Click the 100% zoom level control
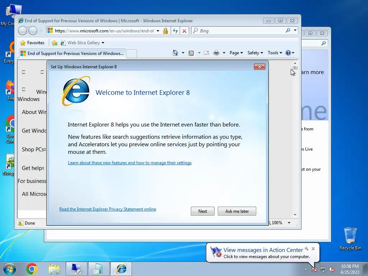Image resolution: width=368 pixels, height=276 pixels. pyautogui.click(x=276, y=223)
